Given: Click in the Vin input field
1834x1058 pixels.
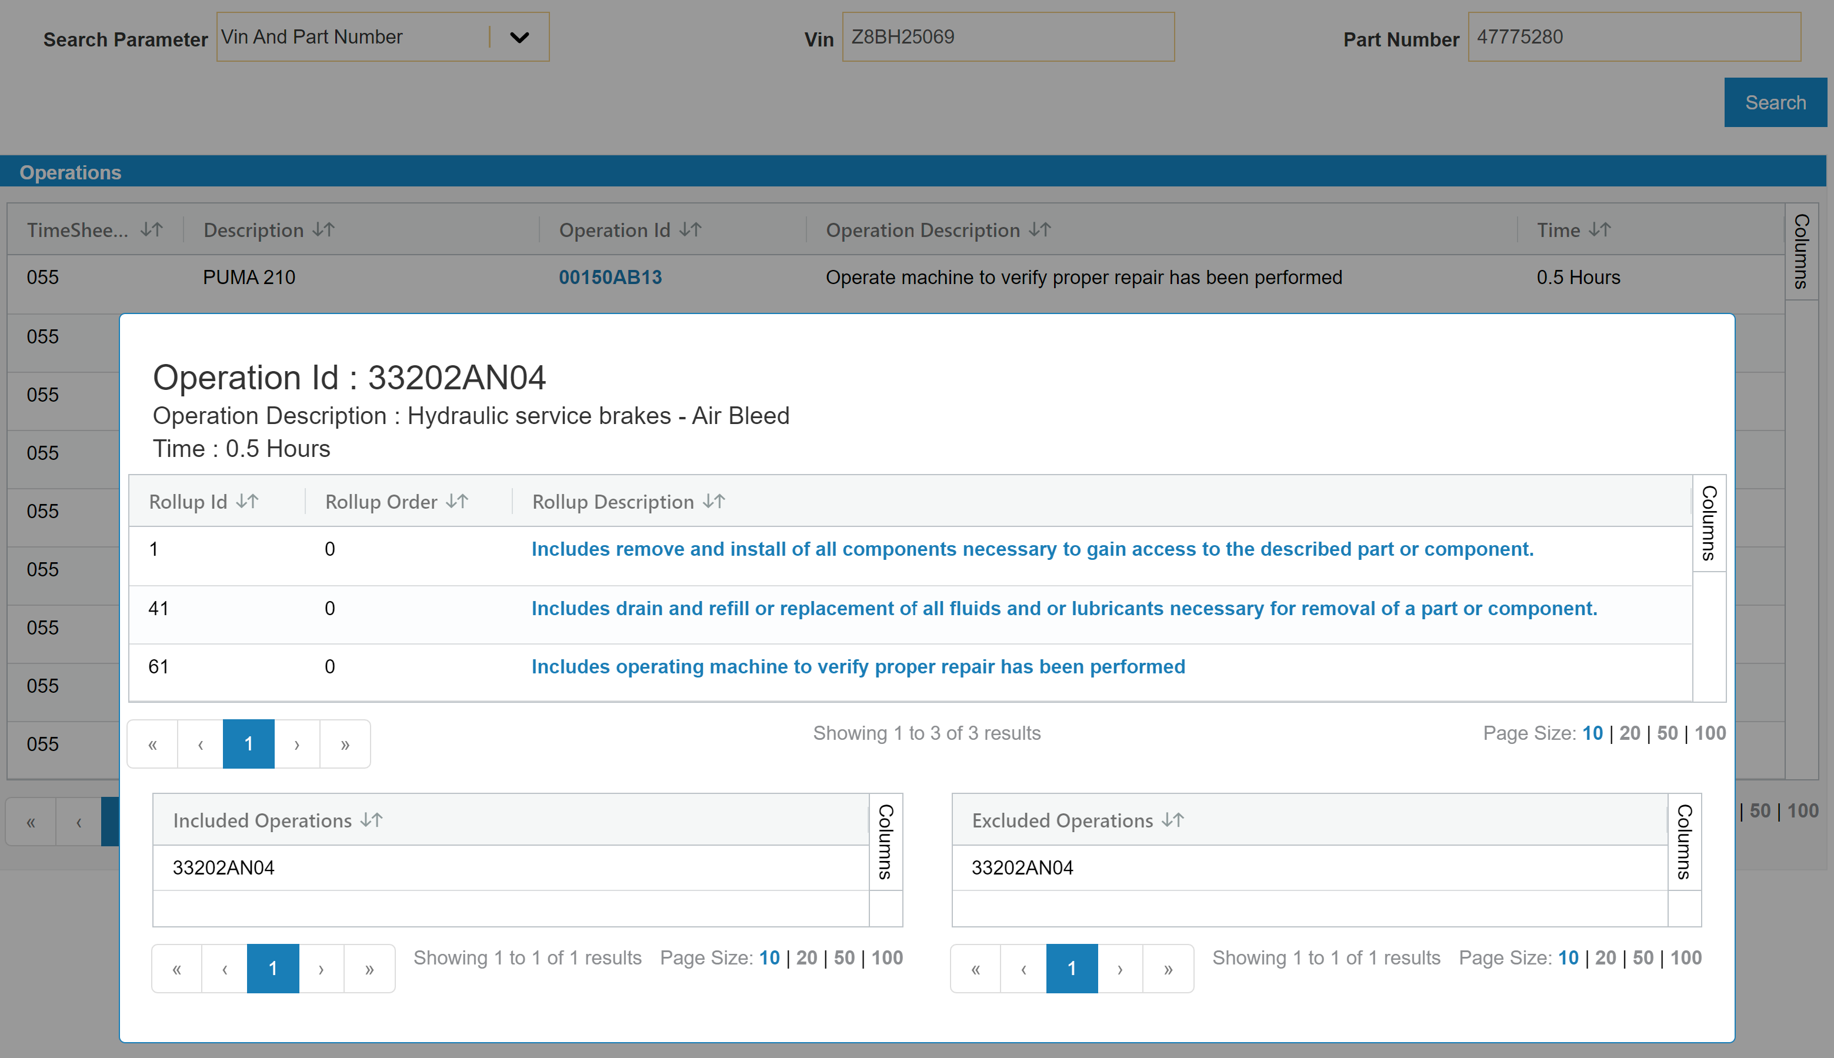Looking at the screenshot, I should tap(1007, 37).
